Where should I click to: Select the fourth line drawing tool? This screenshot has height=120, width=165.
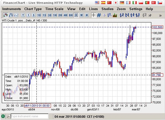click(138, 15)
